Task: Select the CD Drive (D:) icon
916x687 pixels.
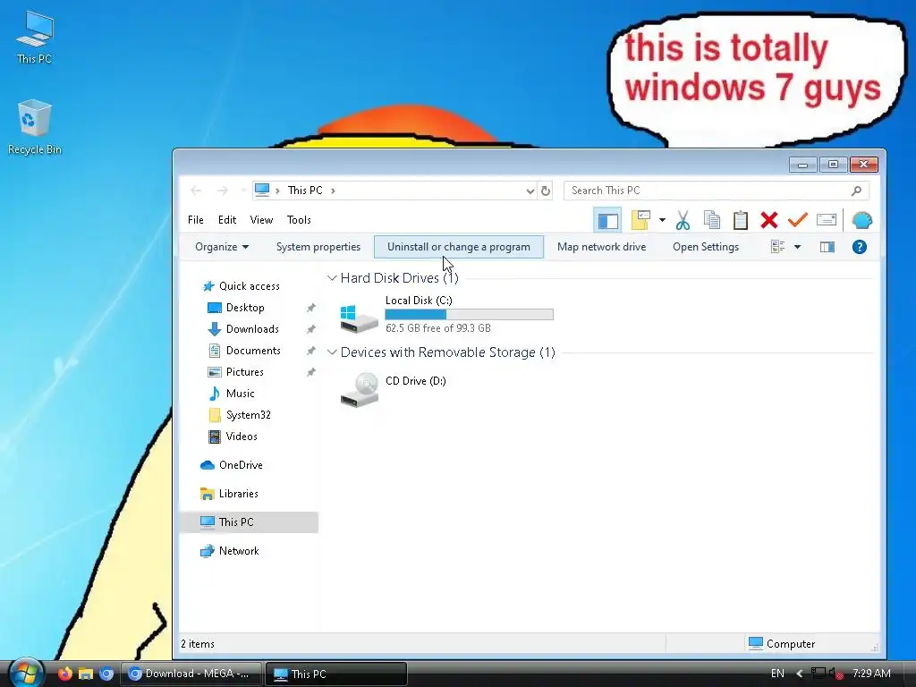Action: [x=359, y=390]
